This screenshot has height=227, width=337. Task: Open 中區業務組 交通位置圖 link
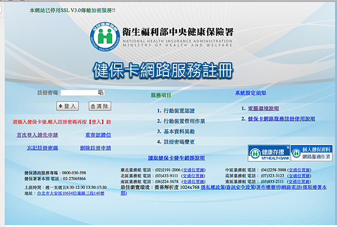pyautogui.click(x=299, y=170)
